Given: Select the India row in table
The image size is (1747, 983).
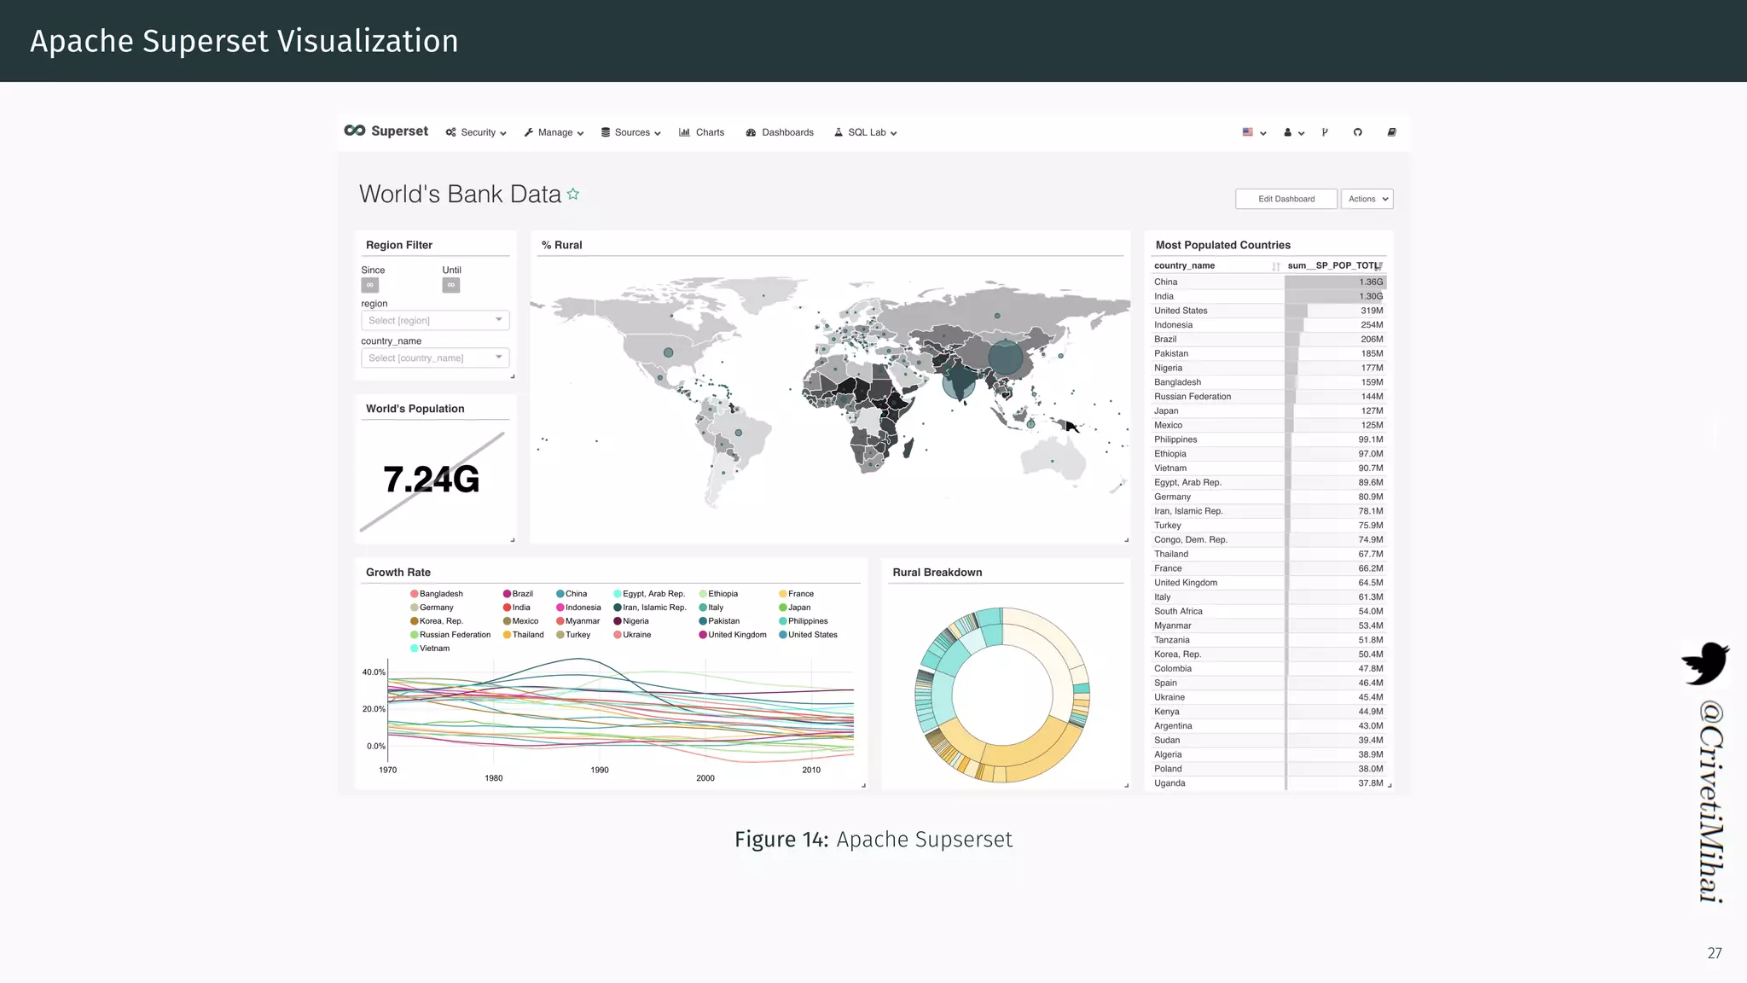Looking at the screenshot, I should [x=1268, y=296].
